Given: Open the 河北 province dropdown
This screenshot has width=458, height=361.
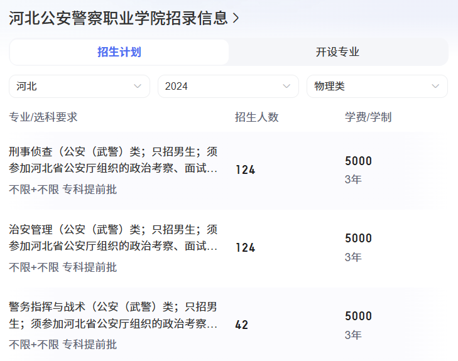Looking at the screenshot, I should (x=79, y=87).
